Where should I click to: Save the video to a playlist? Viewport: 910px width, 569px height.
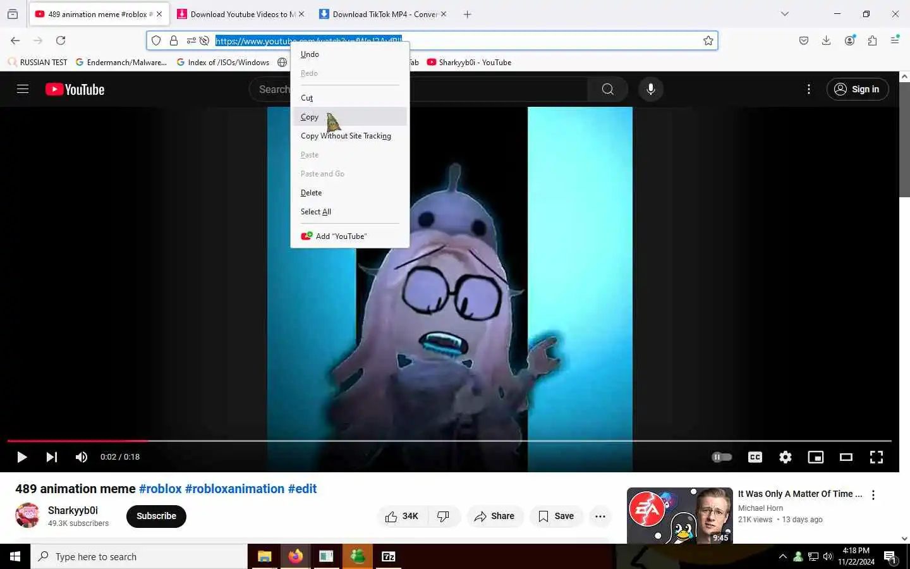(x=557, y=517)
